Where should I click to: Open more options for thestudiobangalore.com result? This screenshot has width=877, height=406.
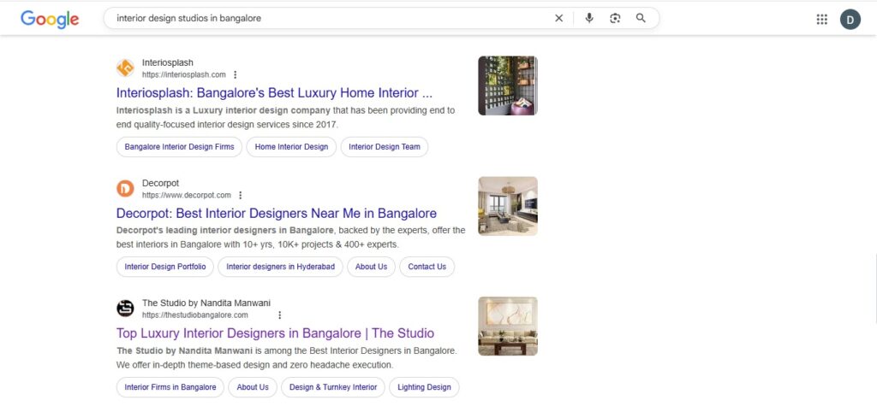(280, 315)
